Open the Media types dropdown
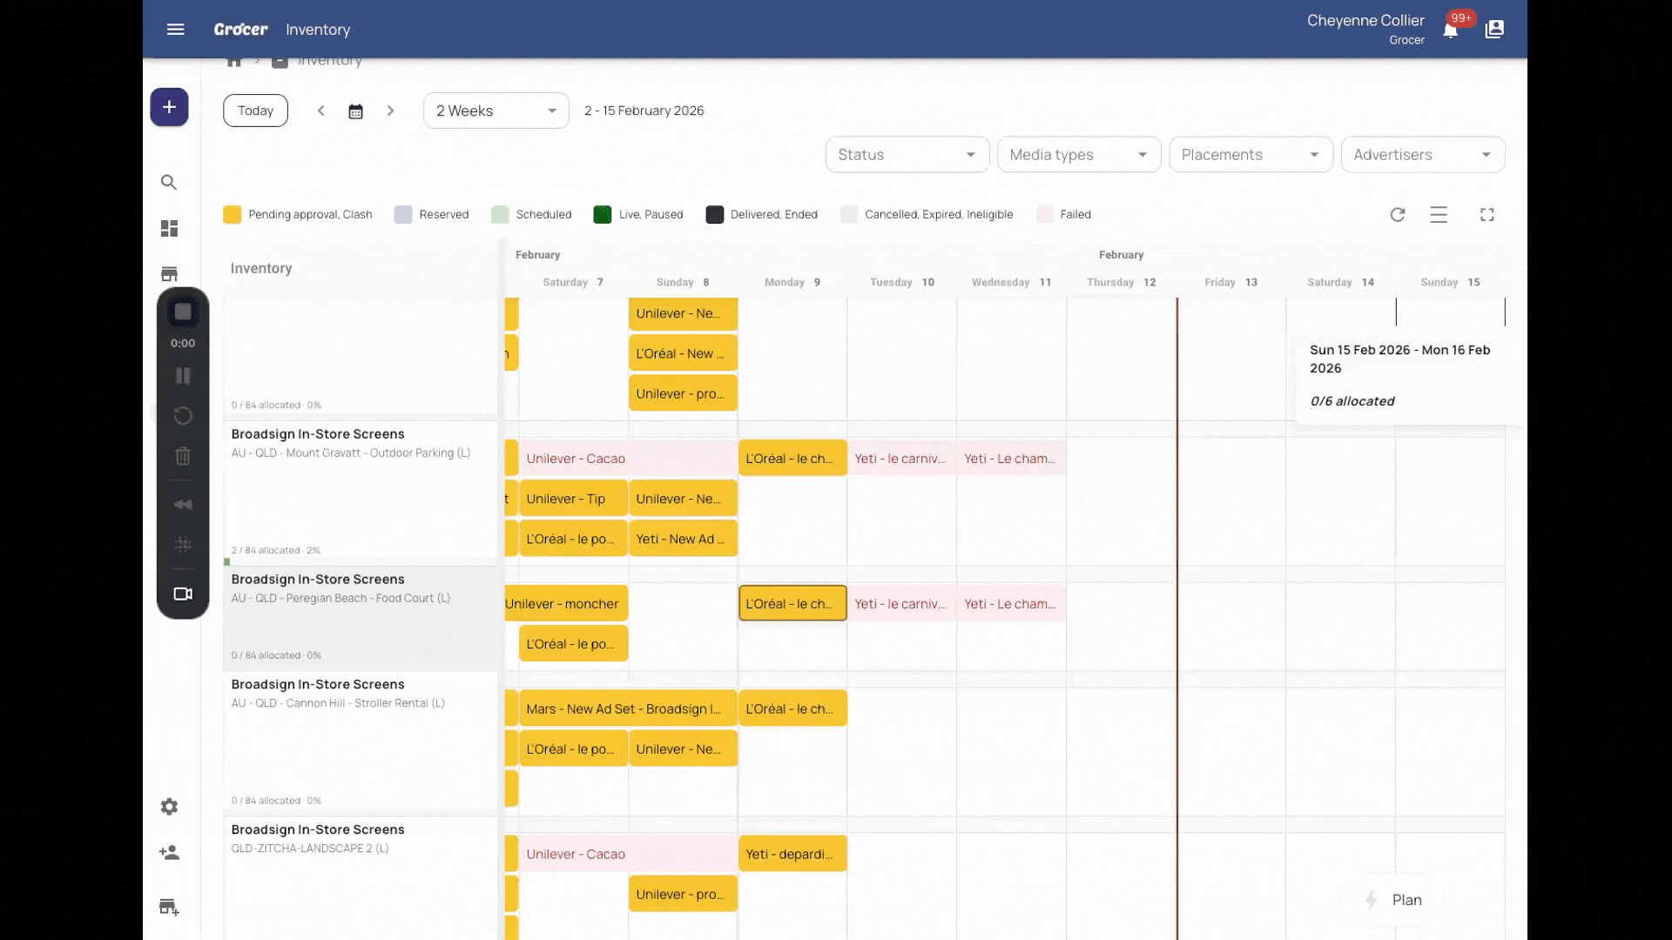This screenshot has width=1672, height=940. click(1078, 155)
